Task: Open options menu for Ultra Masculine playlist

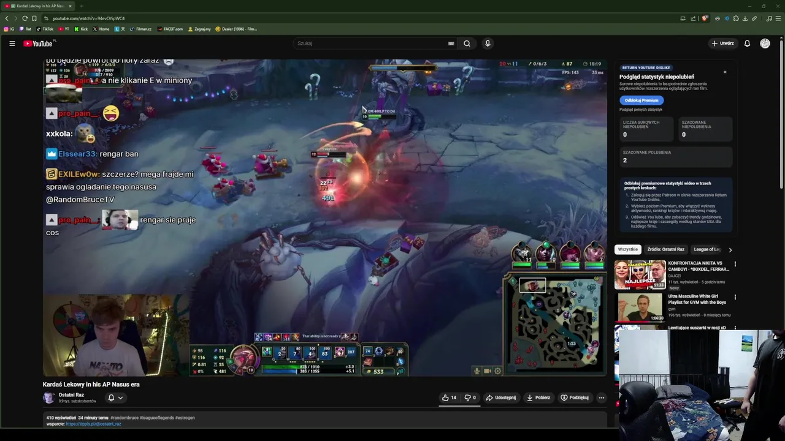Action: tap(735, 298)
